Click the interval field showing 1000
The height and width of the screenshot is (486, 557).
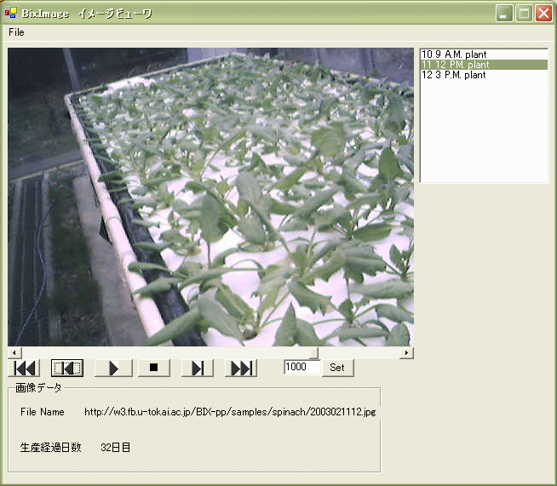click(x=301, y=368)
